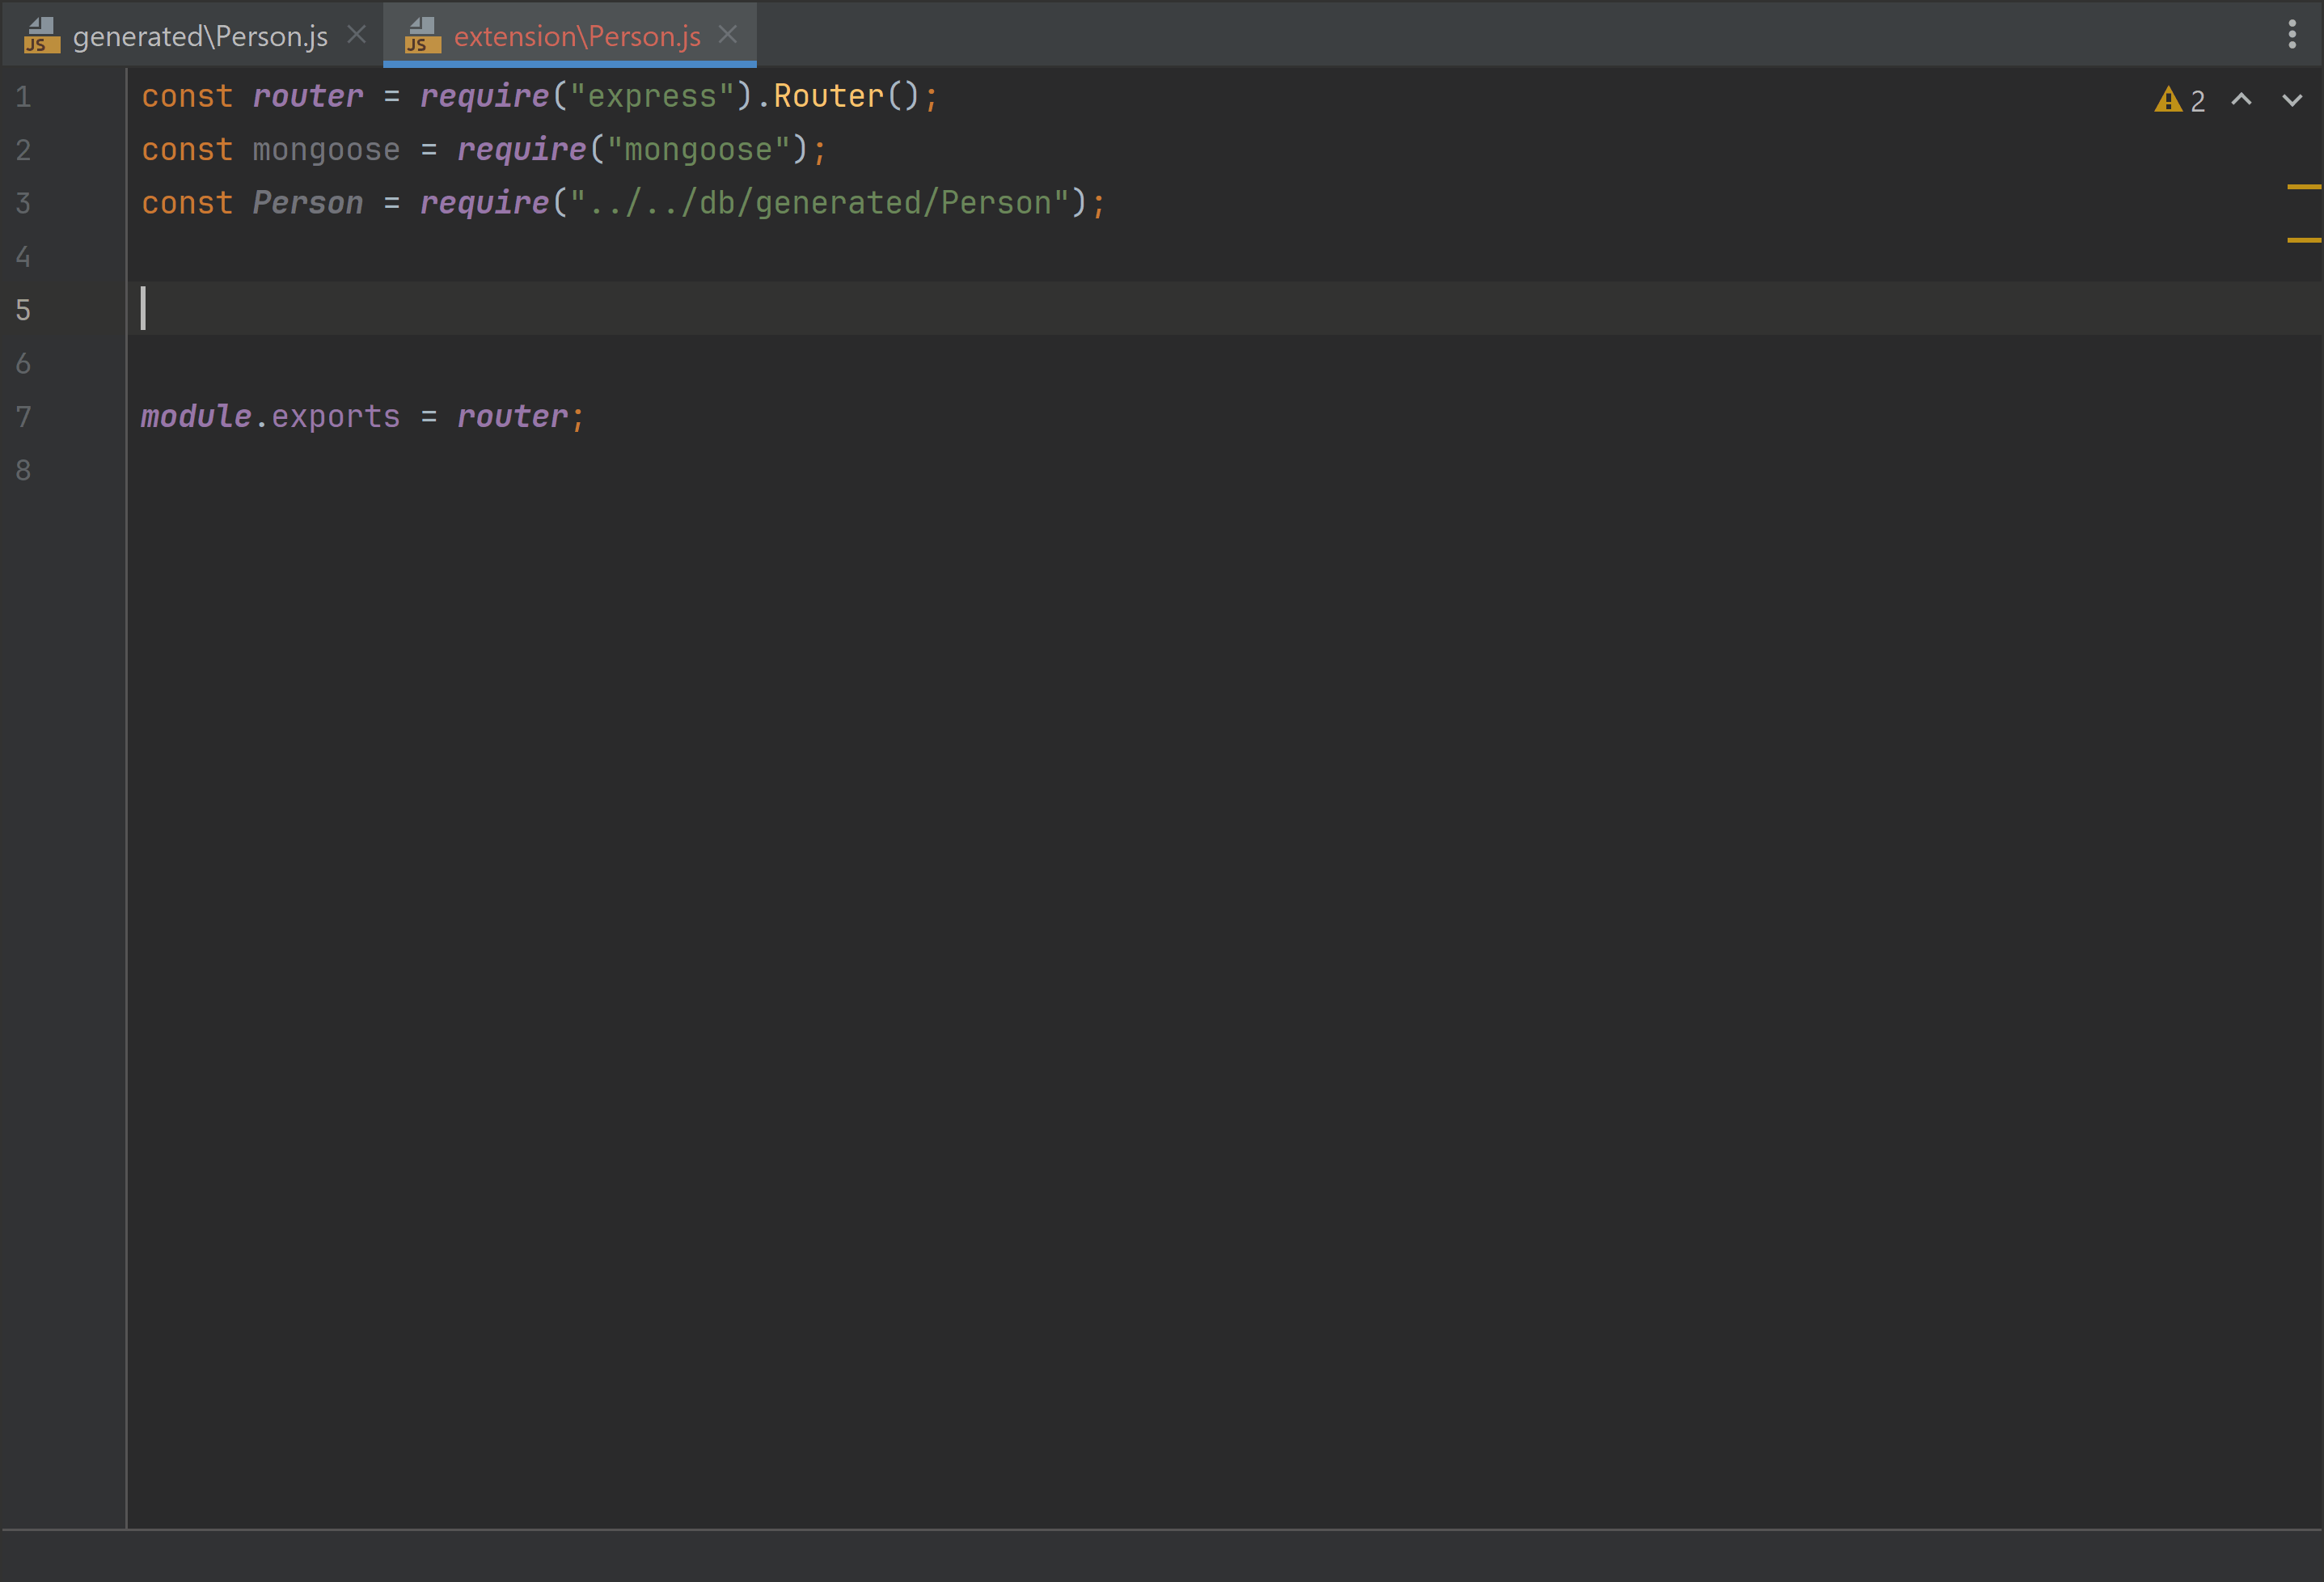Click module.exports on line 7
This screenshot has width=2324, height=1582.
270,417
